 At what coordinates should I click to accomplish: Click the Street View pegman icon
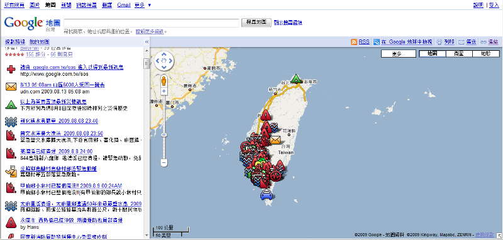click(x=163, y=81)
